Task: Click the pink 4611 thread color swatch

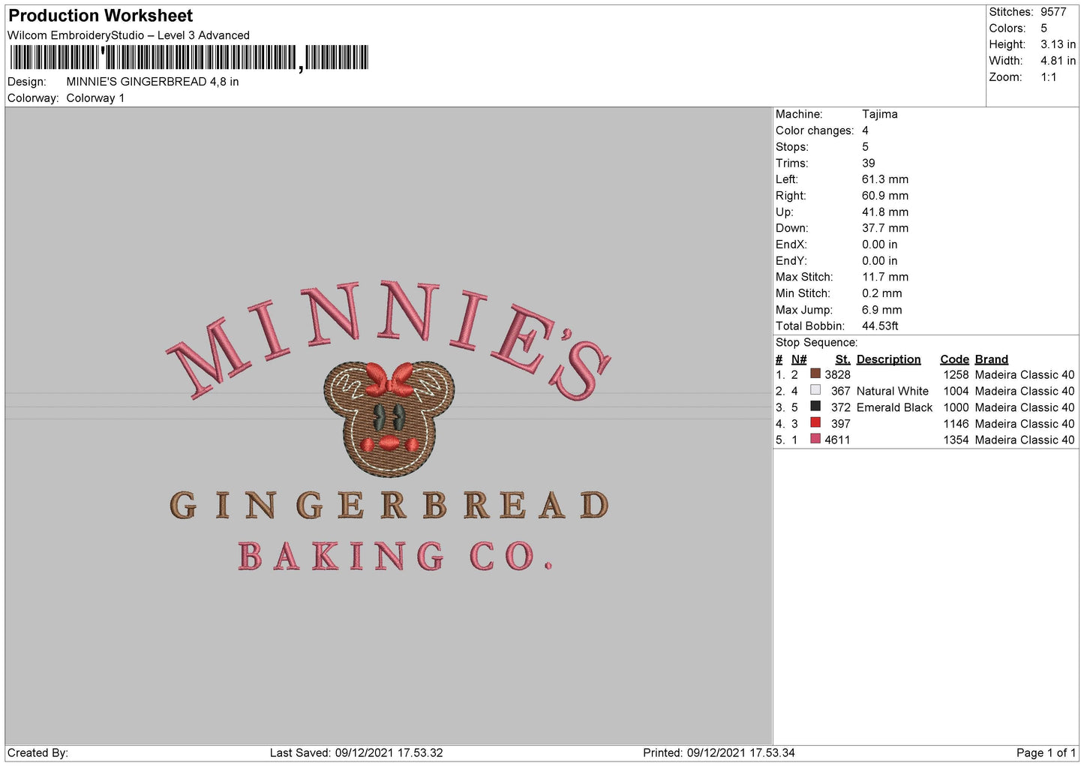Action: click(815, 439)
